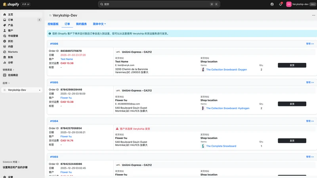Expand the 应用 apps section
The width and height of the screenshot is (317, 178).
(6, 83)
